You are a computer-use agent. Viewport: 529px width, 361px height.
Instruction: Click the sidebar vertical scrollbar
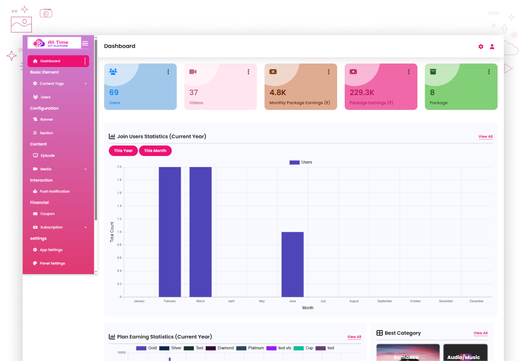coord(96,130)
